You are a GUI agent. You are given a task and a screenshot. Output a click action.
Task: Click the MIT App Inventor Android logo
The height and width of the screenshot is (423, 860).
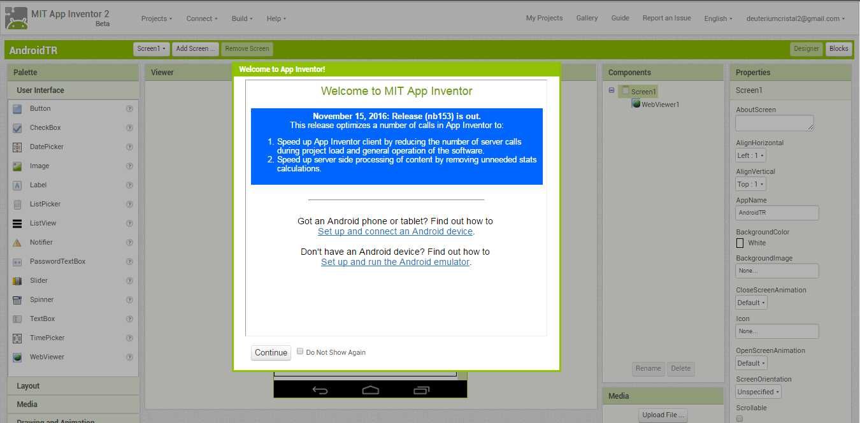(17, 18)
